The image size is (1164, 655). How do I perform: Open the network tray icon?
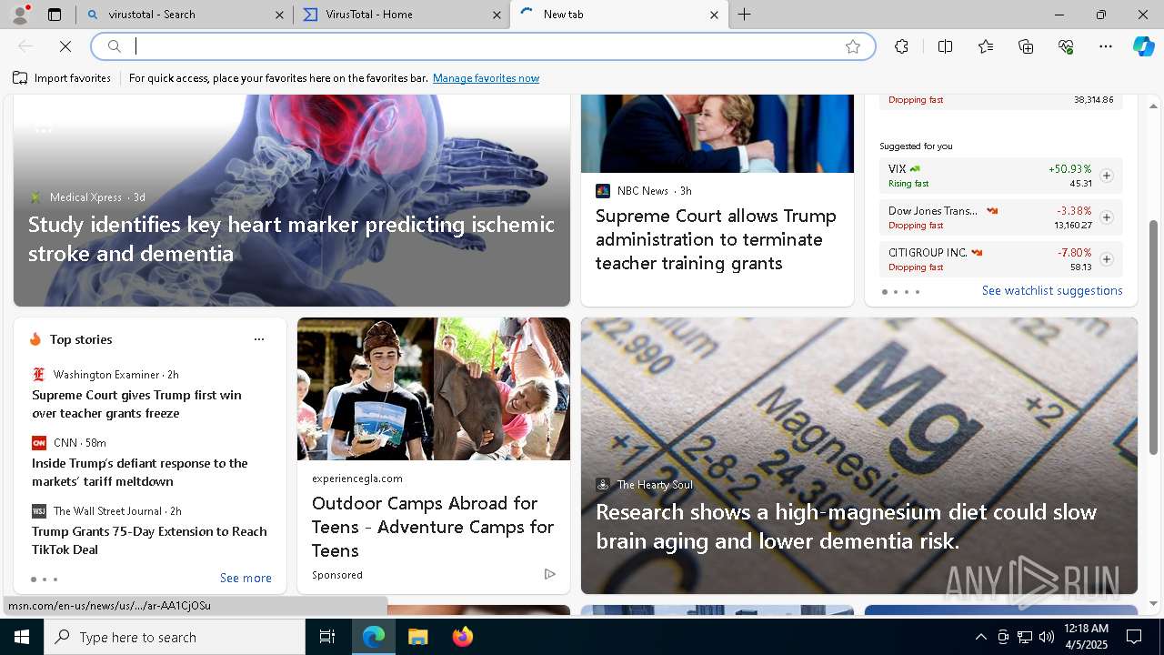1024,637
